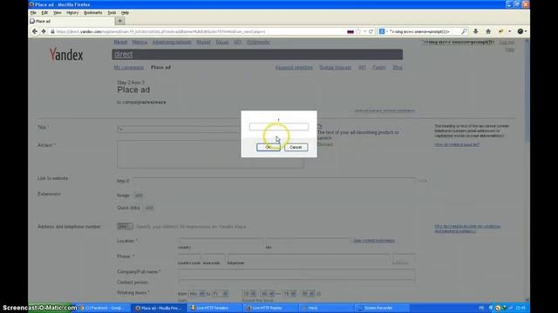558x313 pixels.
Task: Click add next to Image
Action: coord(139,196)
